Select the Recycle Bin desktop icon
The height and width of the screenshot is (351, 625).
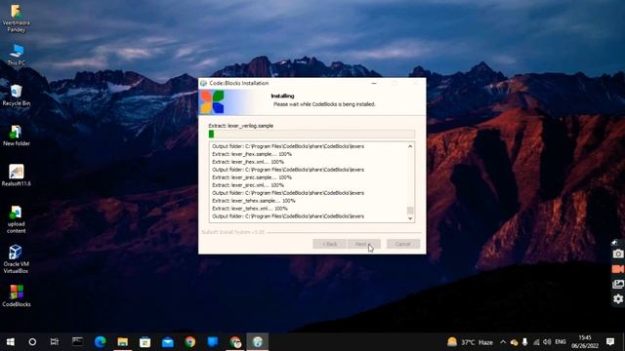(17, 96)
